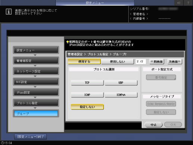This screenshot has height=145, width=193.
Task: Click the 15:04 time display
Action: click(8, 143)
